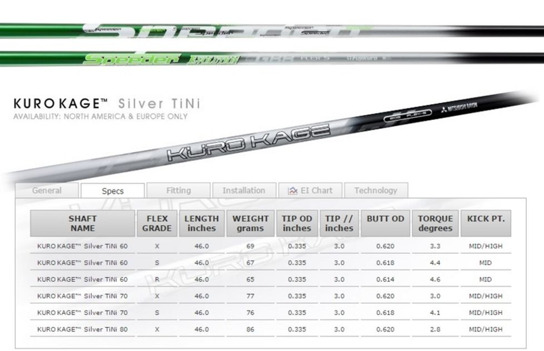
Task: Click the BUTT OD column header
Action: [385, 223]
